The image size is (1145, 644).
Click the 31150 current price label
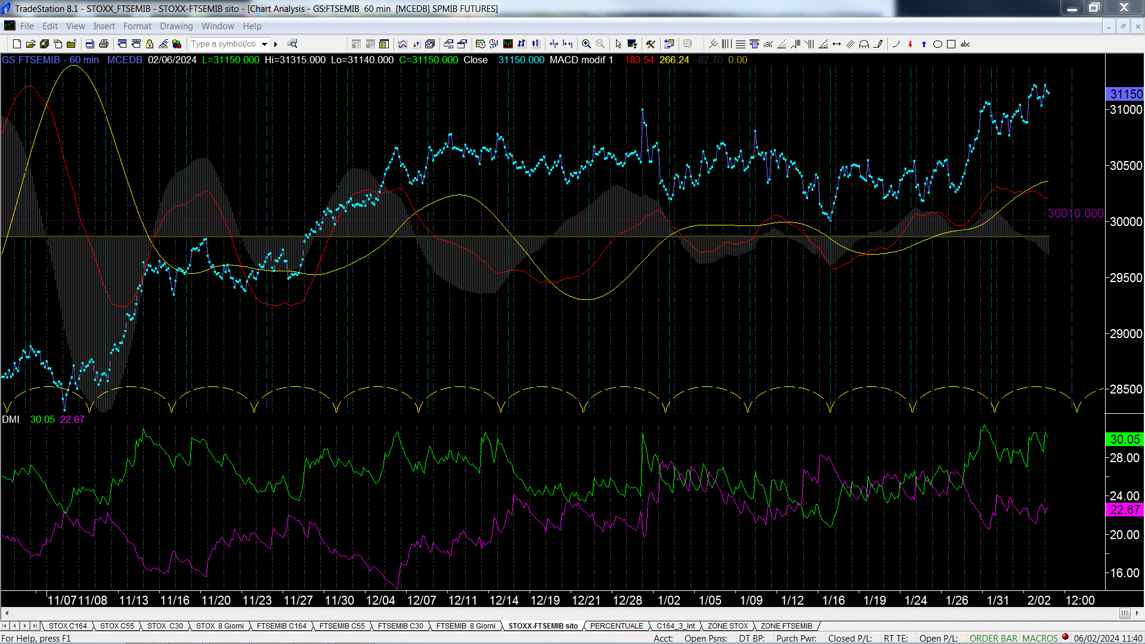1125,94
